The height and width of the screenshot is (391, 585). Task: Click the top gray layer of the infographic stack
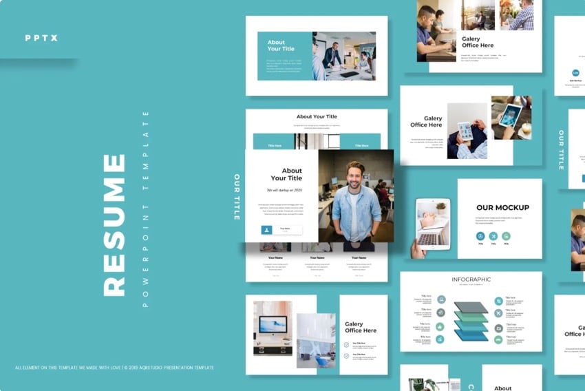[471, 308]
